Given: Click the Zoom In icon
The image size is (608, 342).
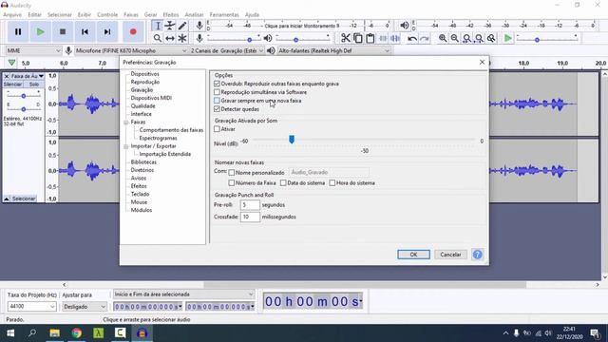Looking at the screenshot, I should (443, 38).
